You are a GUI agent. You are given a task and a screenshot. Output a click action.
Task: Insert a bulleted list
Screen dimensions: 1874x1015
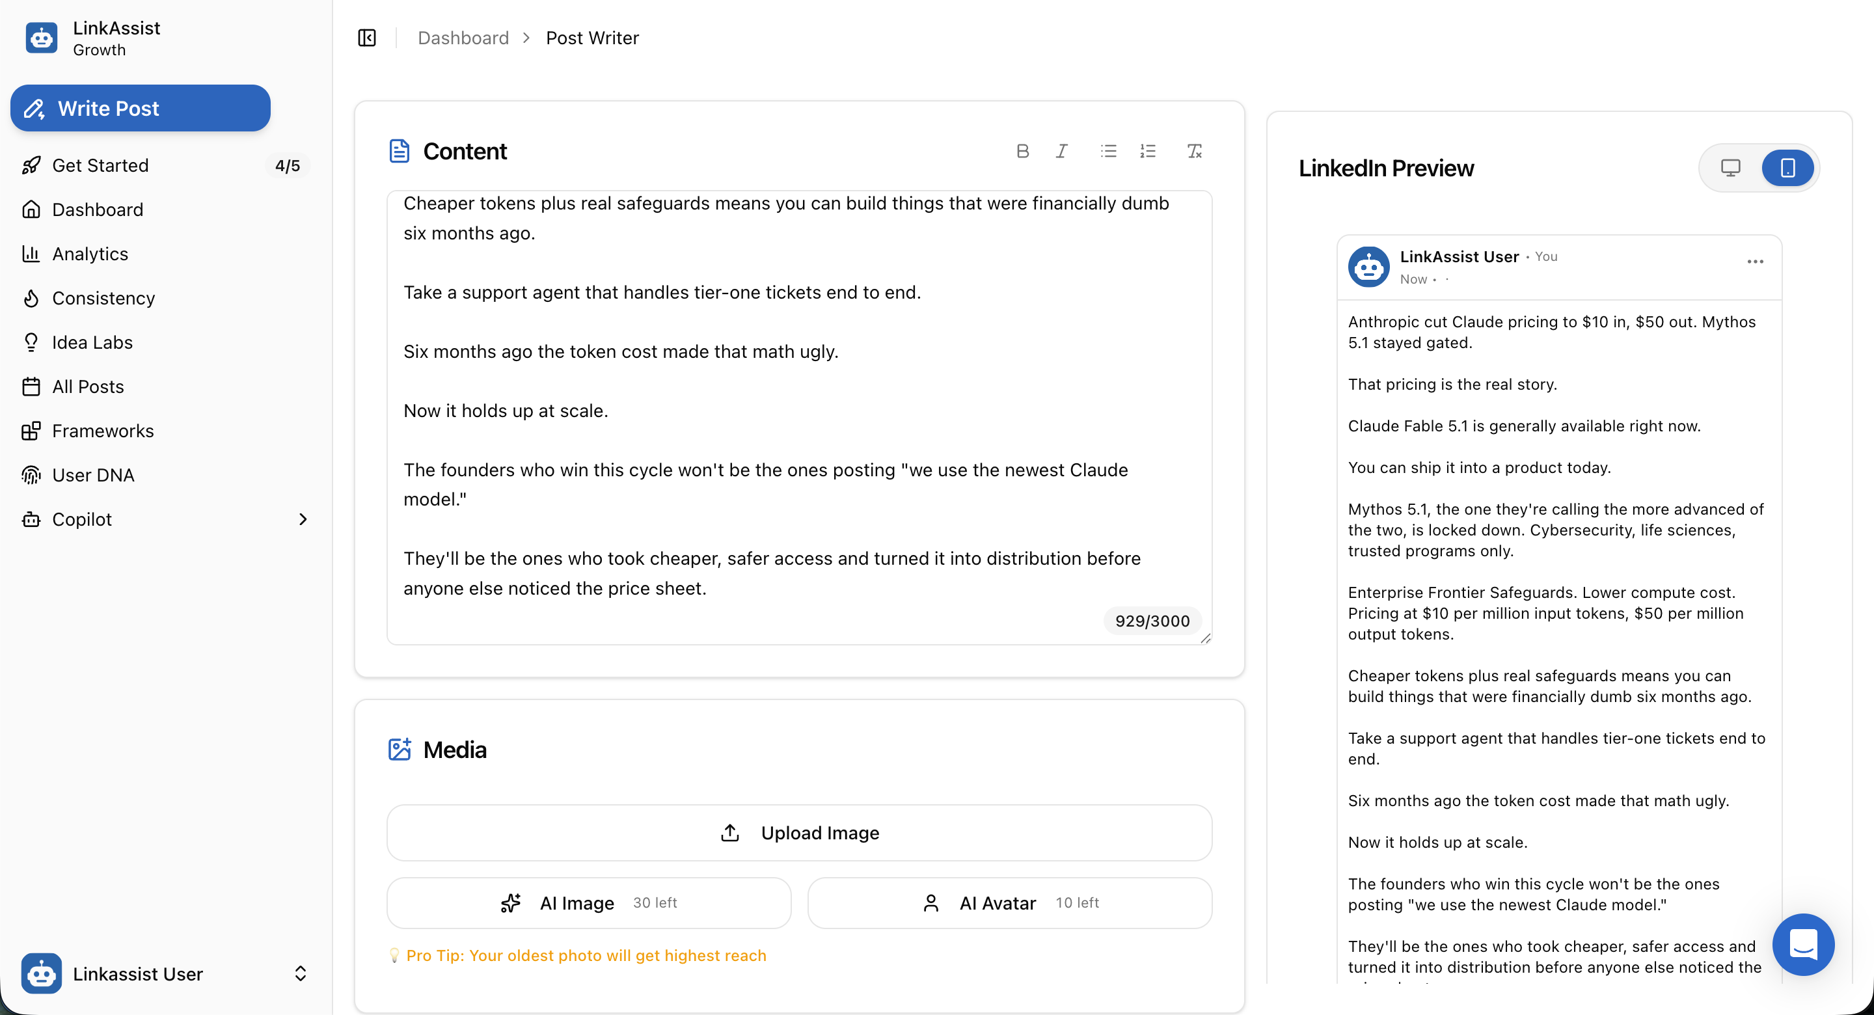point(1108,150)
